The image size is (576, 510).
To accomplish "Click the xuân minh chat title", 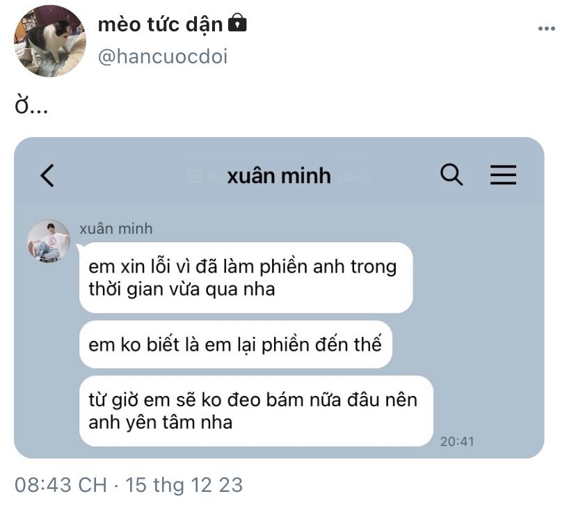I will [279, 175].
